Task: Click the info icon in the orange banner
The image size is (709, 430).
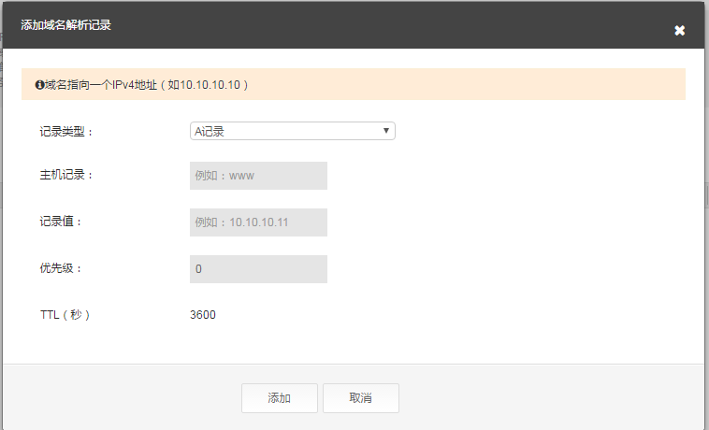Action: pyautogui.click(x=39, y=85)
